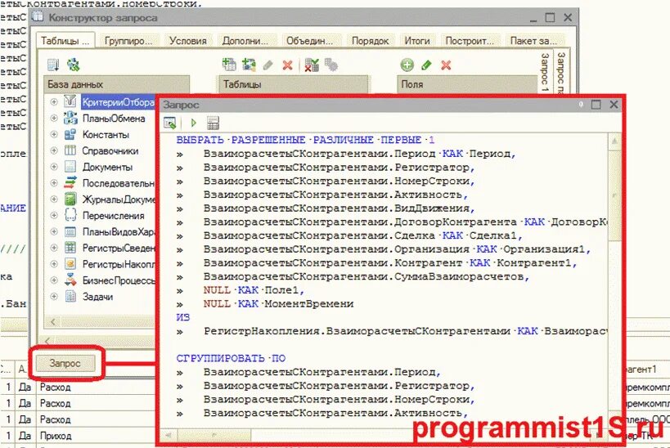Expand the Константы tree node
The height and width of the screenshot is (448, 670).
[53, 134]
